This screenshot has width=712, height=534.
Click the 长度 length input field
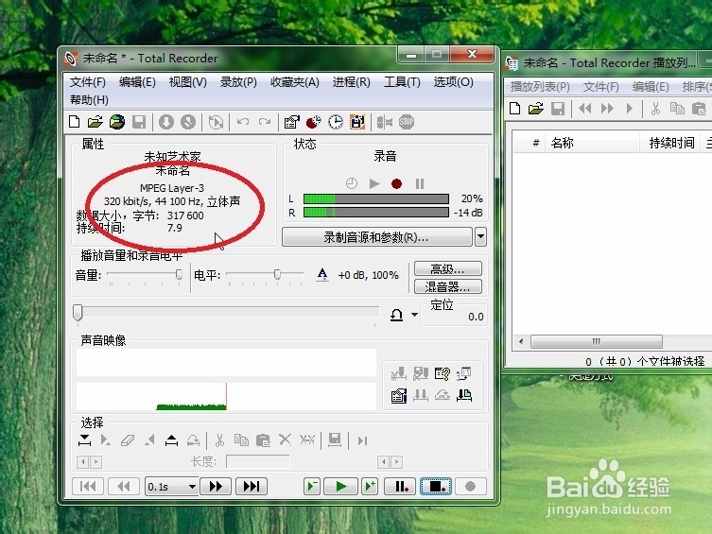point(257,462)
